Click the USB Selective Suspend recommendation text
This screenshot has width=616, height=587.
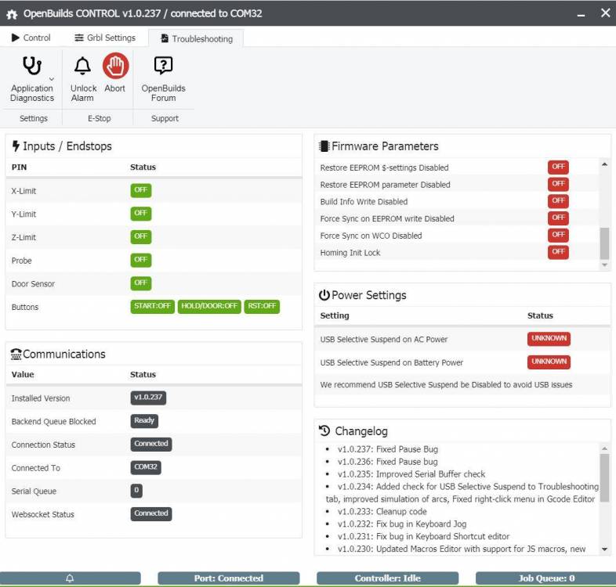446,384
